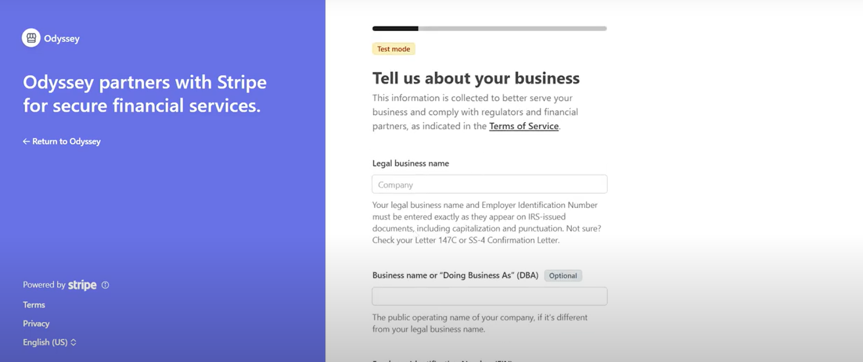Click the "Tell us about your business" heading

pos(476,79)
